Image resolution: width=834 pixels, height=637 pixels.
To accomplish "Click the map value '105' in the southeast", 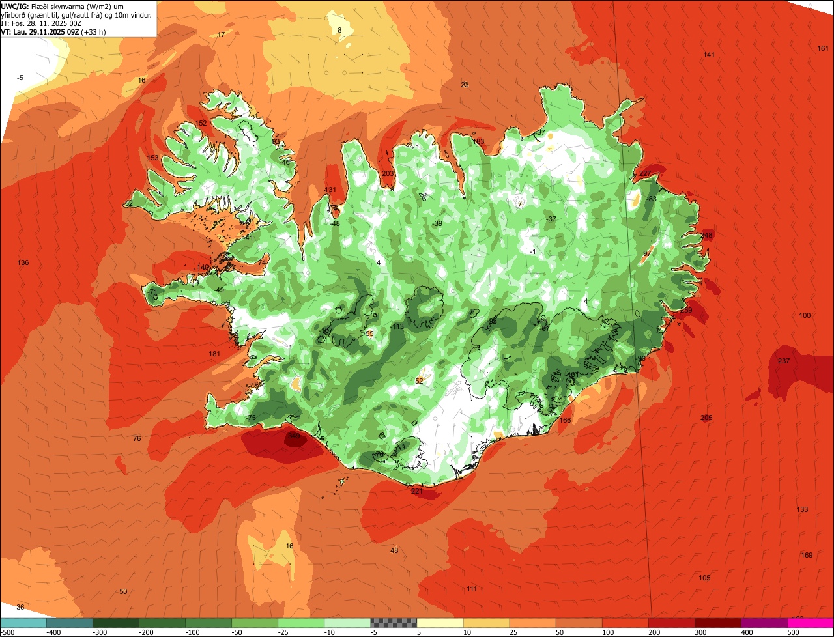I will point(704,578).
